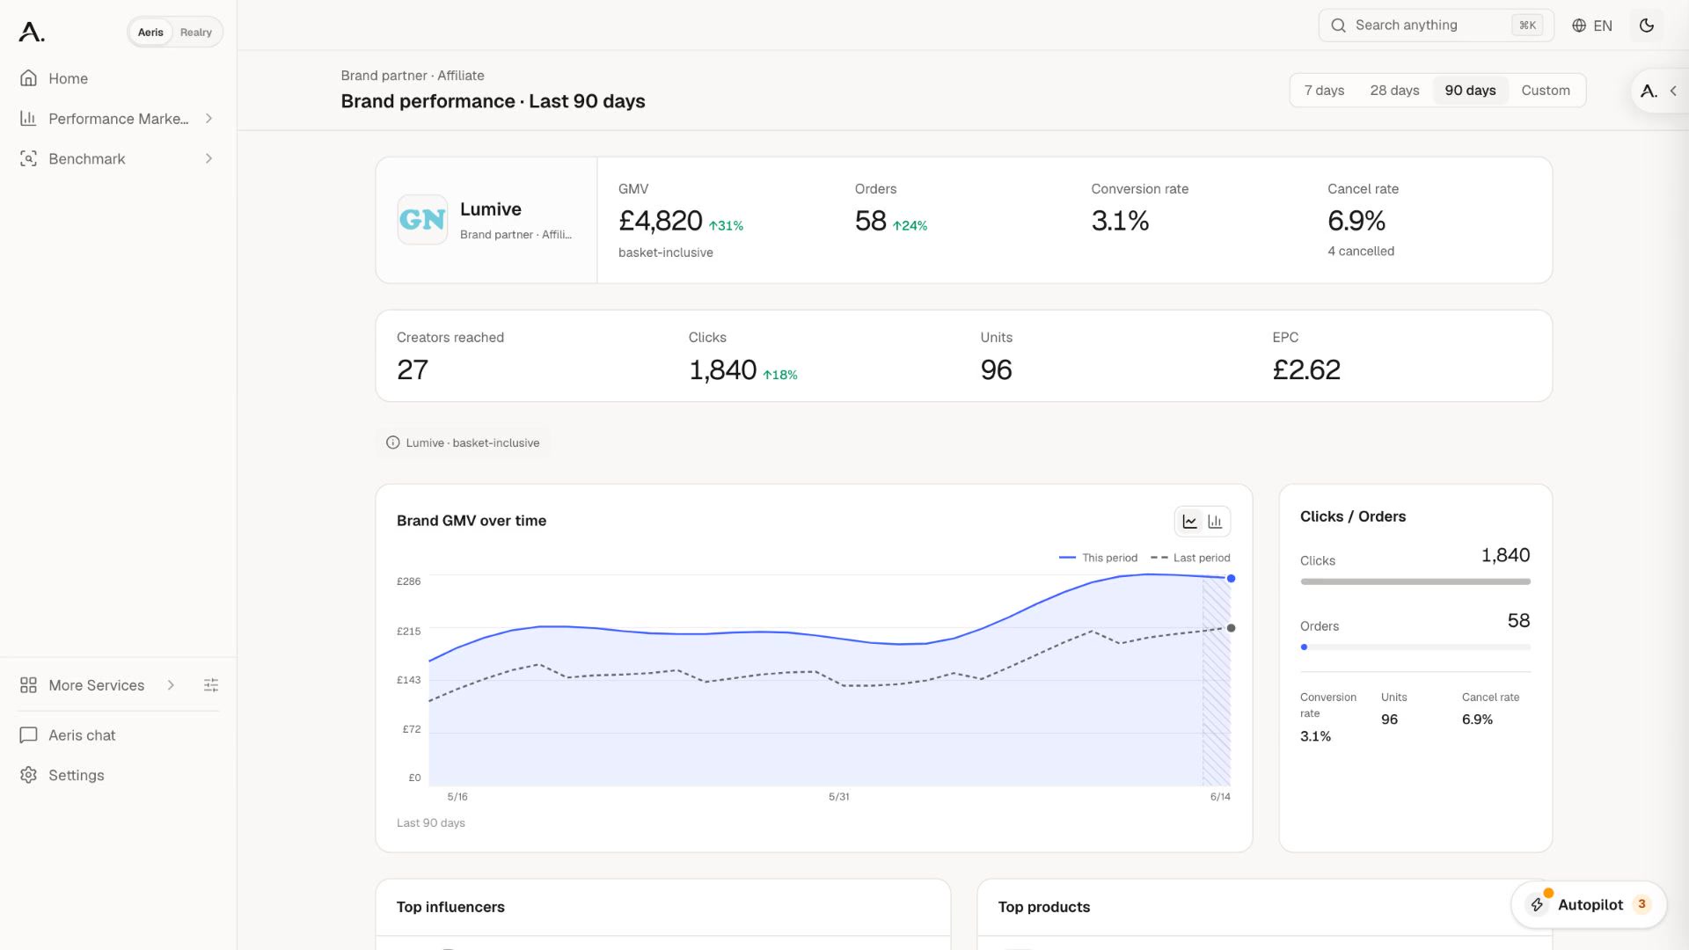
Task: Select the 90 days range
Action: pos(1470,91)
